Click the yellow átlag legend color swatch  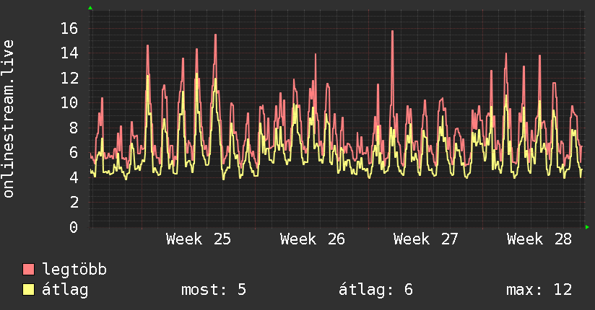28,290
